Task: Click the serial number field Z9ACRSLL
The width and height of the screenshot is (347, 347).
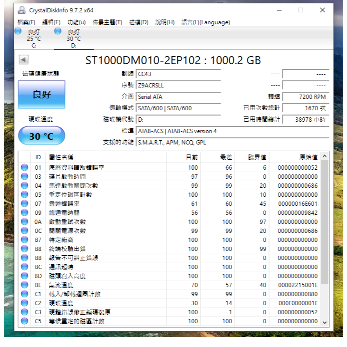Action: coord(178,86)
